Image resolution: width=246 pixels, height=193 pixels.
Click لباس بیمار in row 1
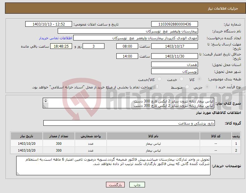tap(153, 144)
